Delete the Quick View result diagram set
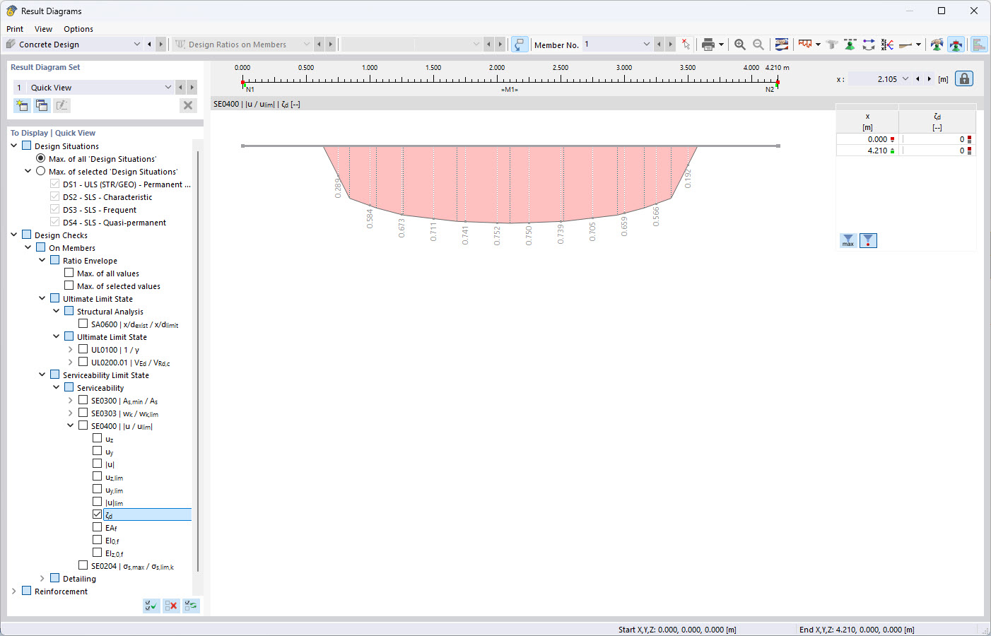 click(188, 105)
